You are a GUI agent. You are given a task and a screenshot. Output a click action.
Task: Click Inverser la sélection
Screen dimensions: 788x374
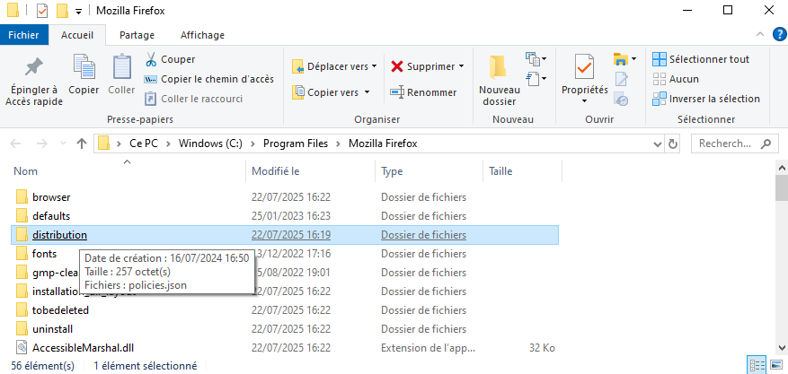[x=713, y=99]
